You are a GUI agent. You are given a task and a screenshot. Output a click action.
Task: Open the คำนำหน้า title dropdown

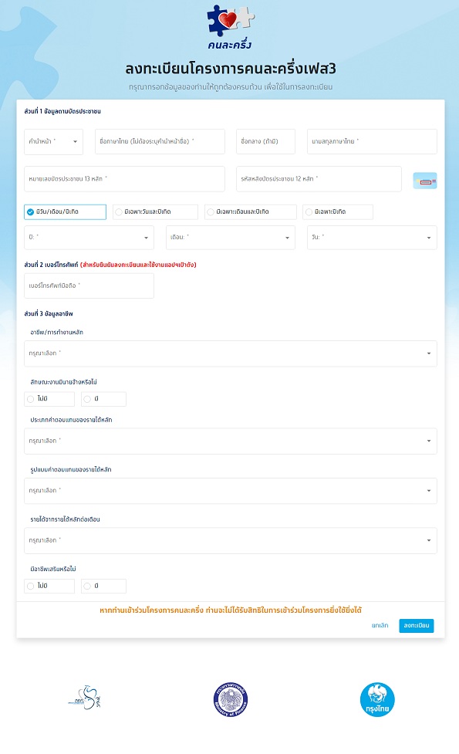coord(53,142)
